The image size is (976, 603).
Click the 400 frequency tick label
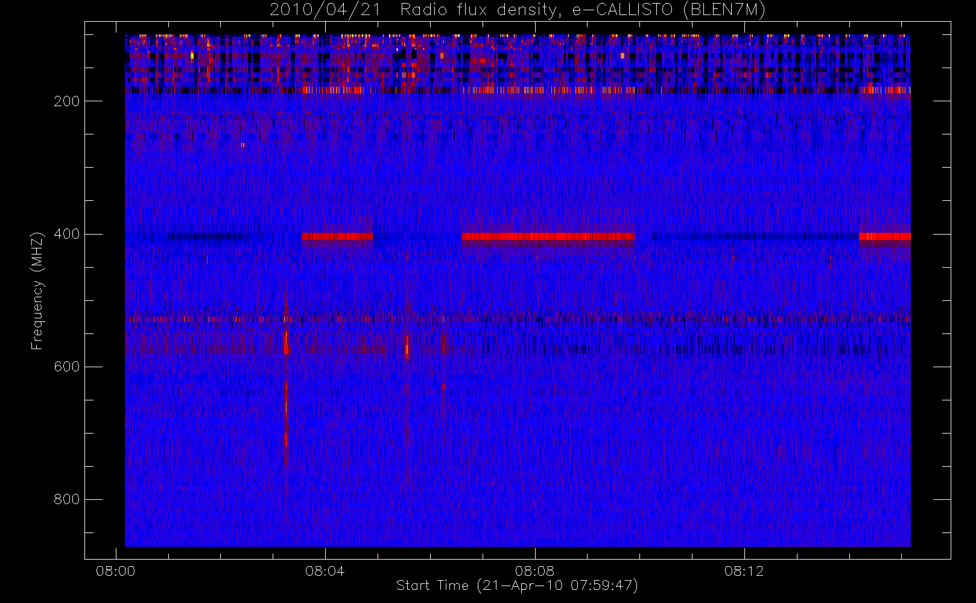pos(67,234)
